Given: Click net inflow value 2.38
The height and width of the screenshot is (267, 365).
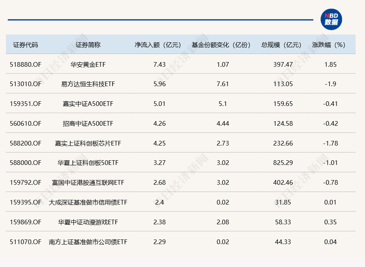Looking at the screenshot, I should (x=159, y=222).
